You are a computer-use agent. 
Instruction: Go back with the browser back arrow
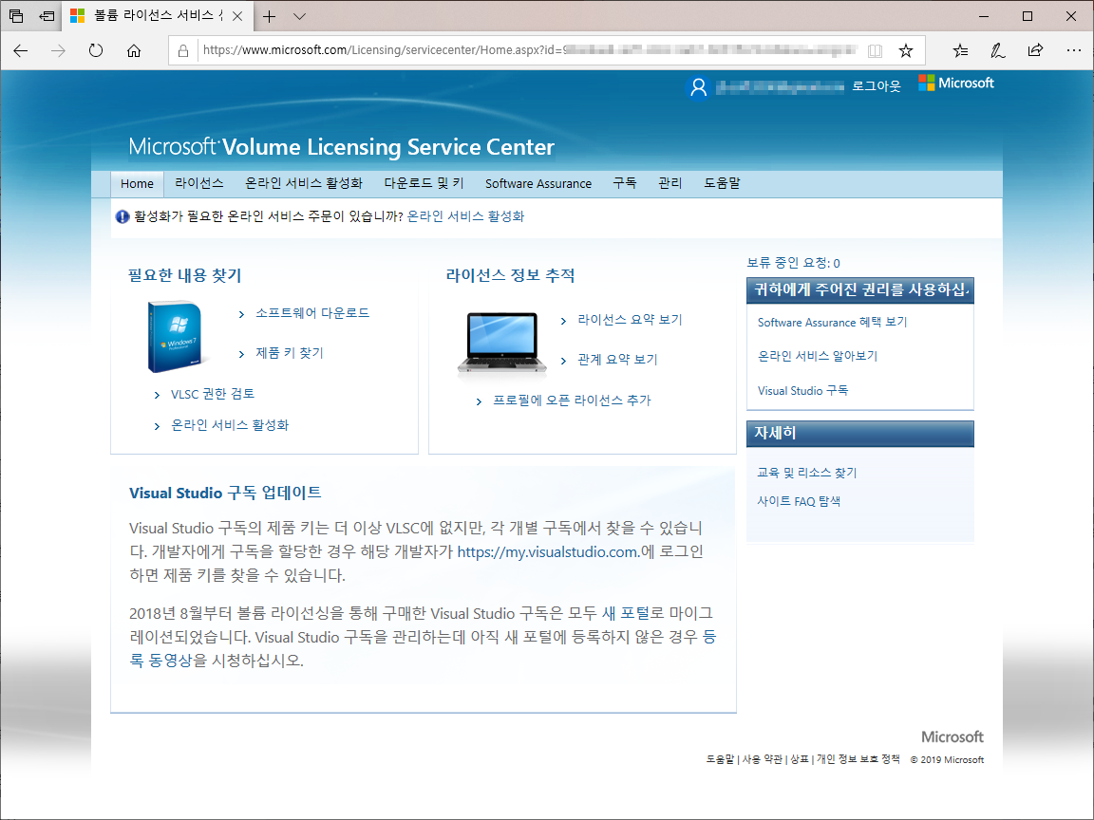(21, 50)
